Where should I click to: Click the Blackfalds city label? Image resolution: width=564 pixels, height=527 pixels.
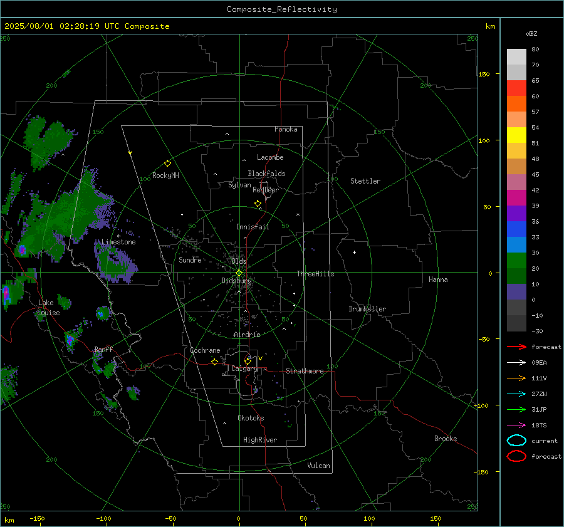pos(266,174)
